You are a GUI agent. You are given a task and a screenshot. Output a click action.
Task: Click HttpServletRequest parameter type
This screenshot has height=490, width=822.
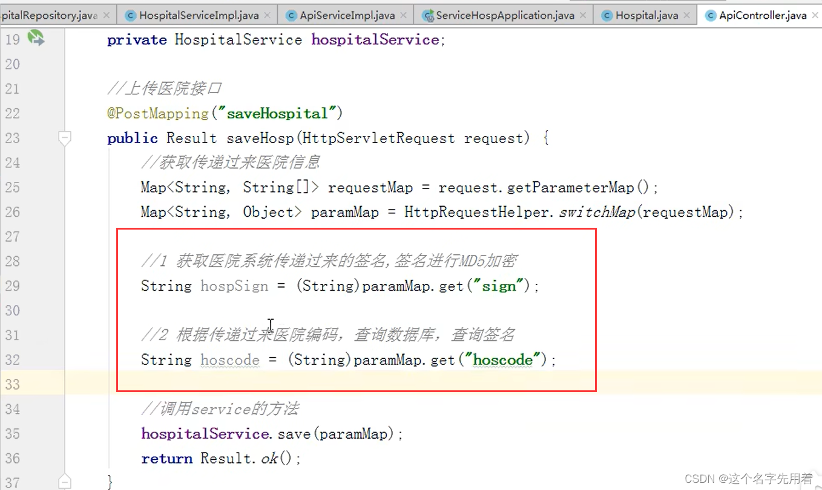[378, 138]
